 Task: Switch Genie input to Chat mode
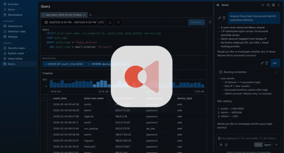point(258,145)
